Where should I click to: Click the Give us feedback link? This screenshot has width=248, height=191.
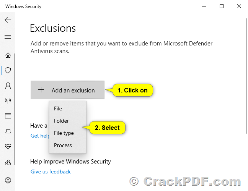click(51, 172)
